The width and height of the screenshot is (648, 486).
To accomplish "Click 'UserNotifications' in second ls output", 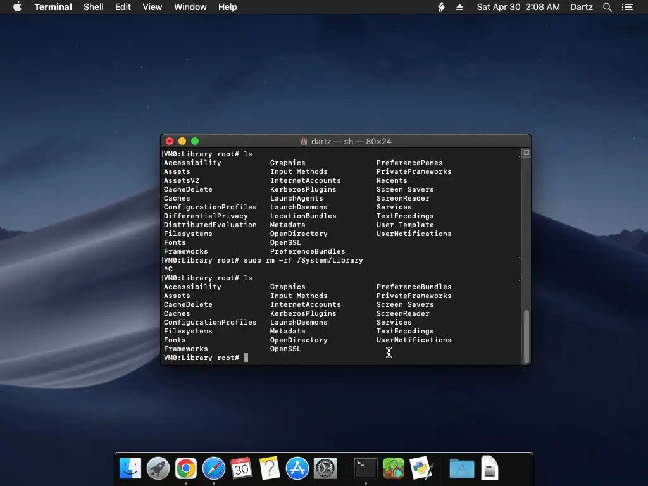I will tap(414, 340).
